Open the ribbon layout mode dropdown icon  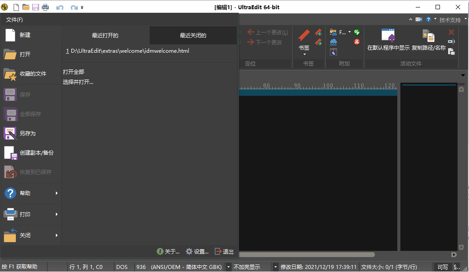point(419,19)
